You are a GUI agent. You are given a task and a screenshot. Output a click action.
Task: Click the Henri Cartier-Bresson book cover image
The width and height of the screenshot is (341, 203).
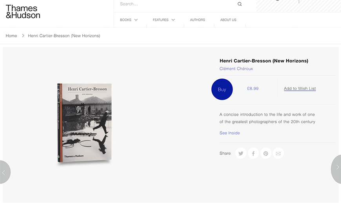point(84,123)
